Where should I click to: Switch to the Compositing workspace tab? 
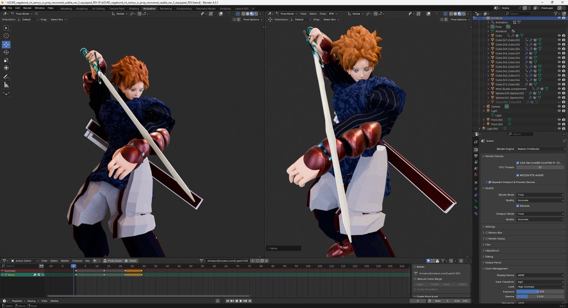tap(184, 9)
